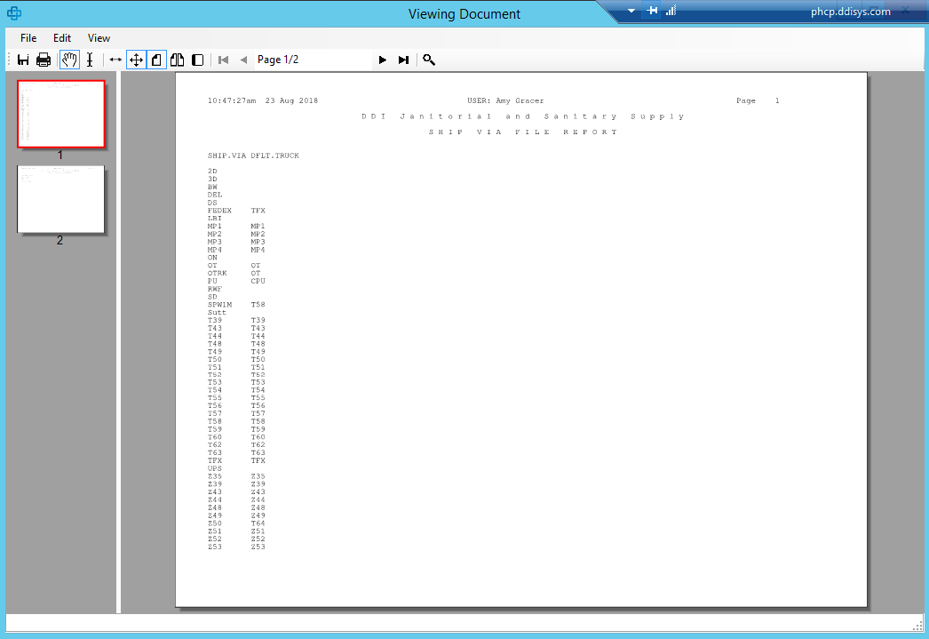The image size is (929, 639).
Task: Open the print dialog
Action: [x=43, y=60]
